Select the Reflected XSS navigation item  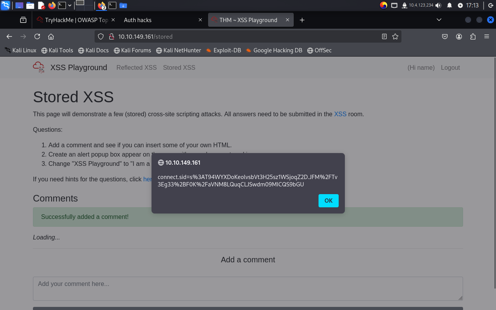[136, 67]
